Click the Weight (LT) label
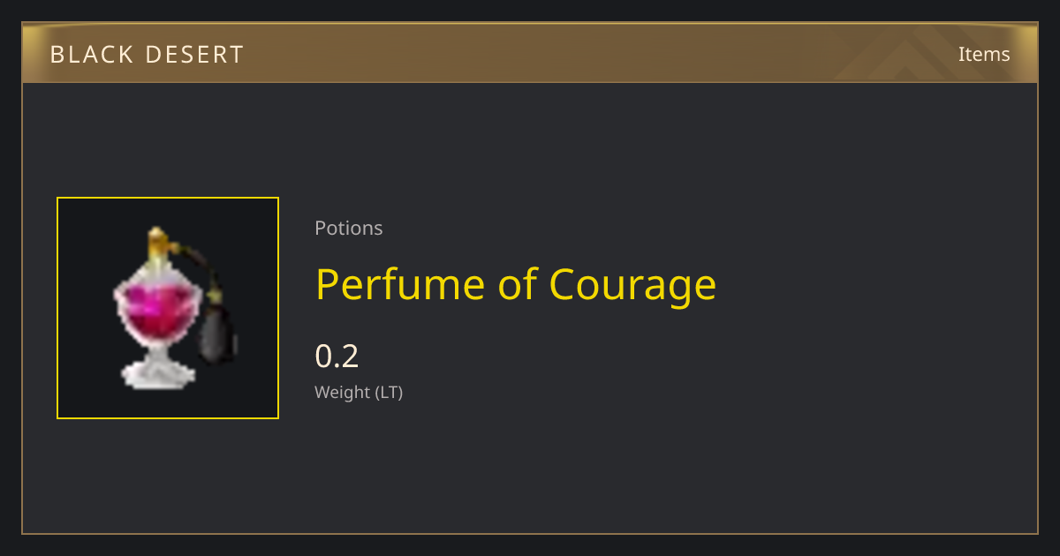Screen dimensions: 1060x556 359,392
